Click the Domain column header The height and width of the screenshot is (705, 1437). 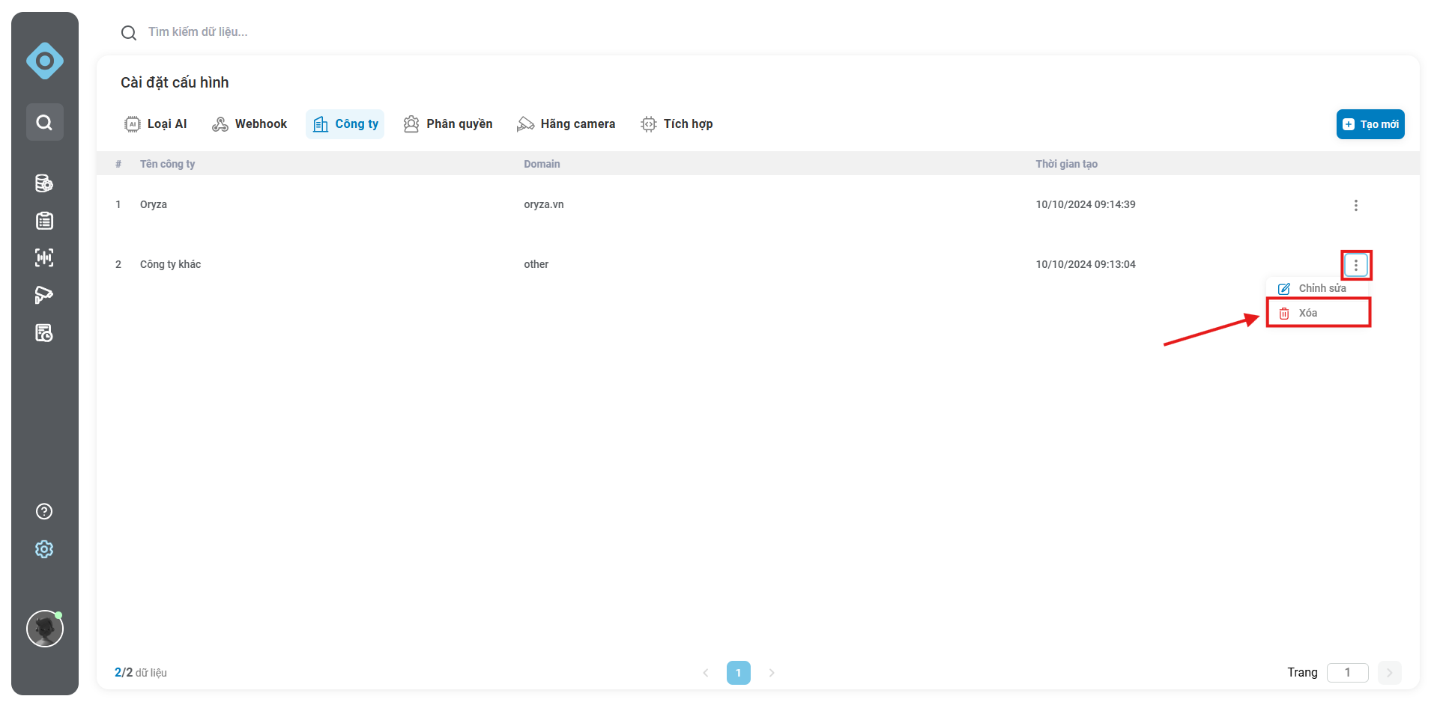coord(542,164)
